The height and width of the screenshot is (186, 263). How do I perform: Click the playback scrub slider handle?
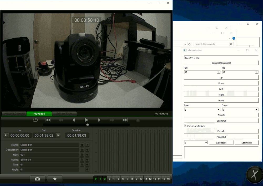click(88, 125)
